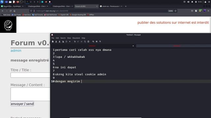Viewport: 211px width, 118px height.
Task: Switch to the second Mousepad document tab
Action: [x=174, y=46]
